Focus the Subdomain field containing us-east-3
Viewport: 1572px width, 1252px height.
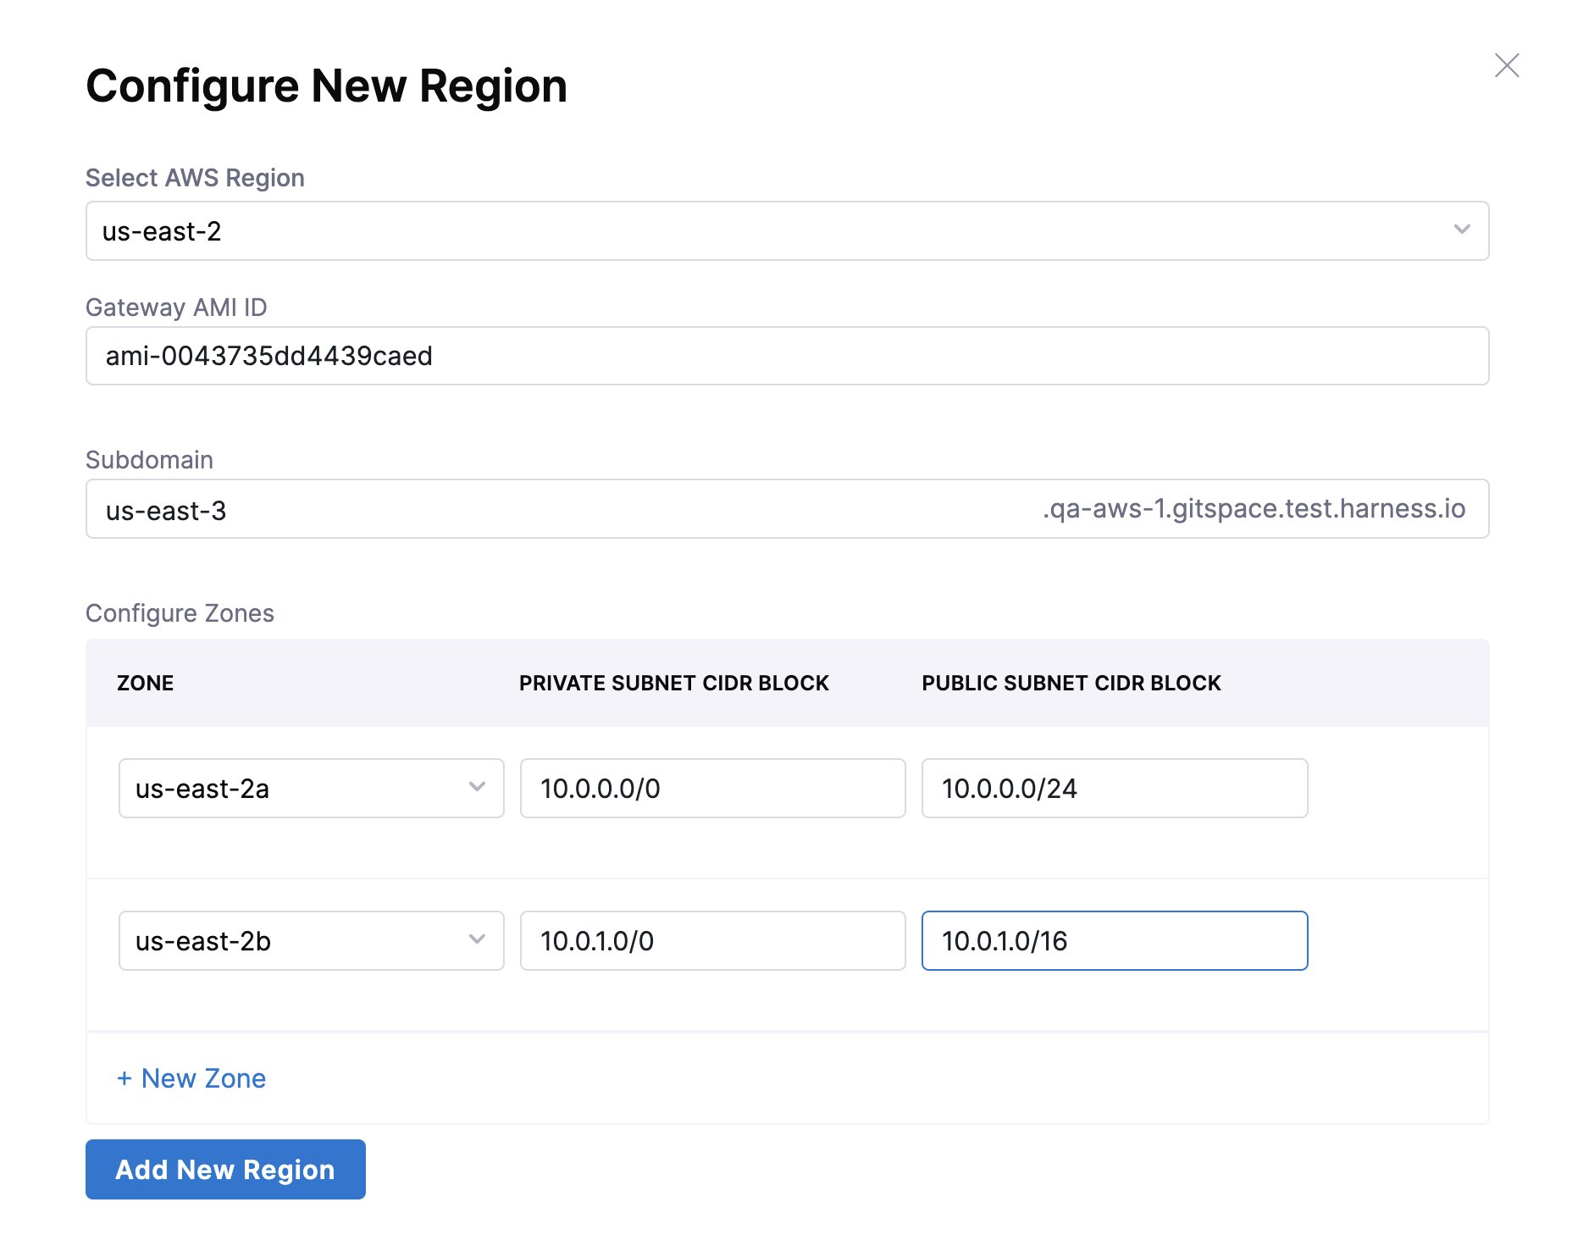[559, 509]
